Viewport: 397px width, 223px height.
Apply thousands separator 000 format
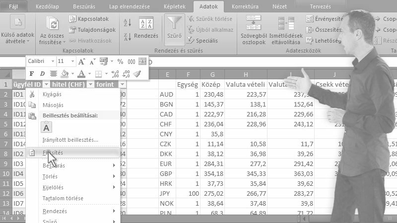(x=131, y=61)
